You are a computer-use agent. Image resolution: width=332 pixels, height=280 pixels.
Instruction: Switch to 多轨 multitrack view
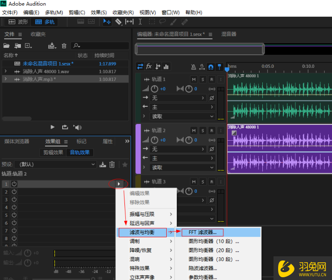click(x=44, y=22)
